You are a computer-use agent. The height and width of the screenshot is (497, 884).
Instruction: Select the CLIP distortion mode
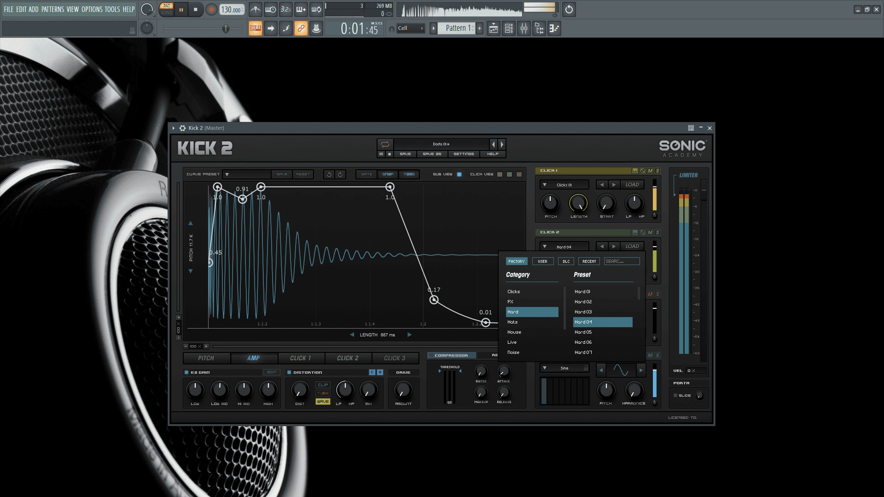tap(323, 385)
